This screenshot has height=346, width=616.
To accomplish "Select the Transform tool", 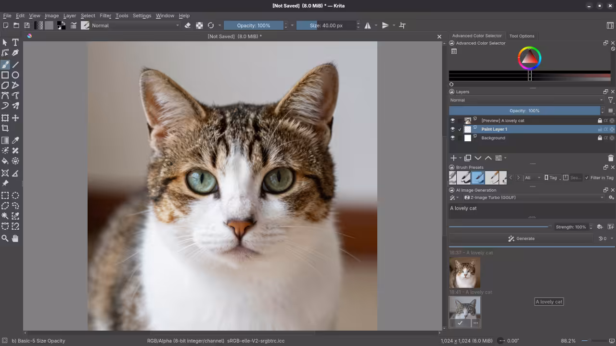I will (6, 118).
